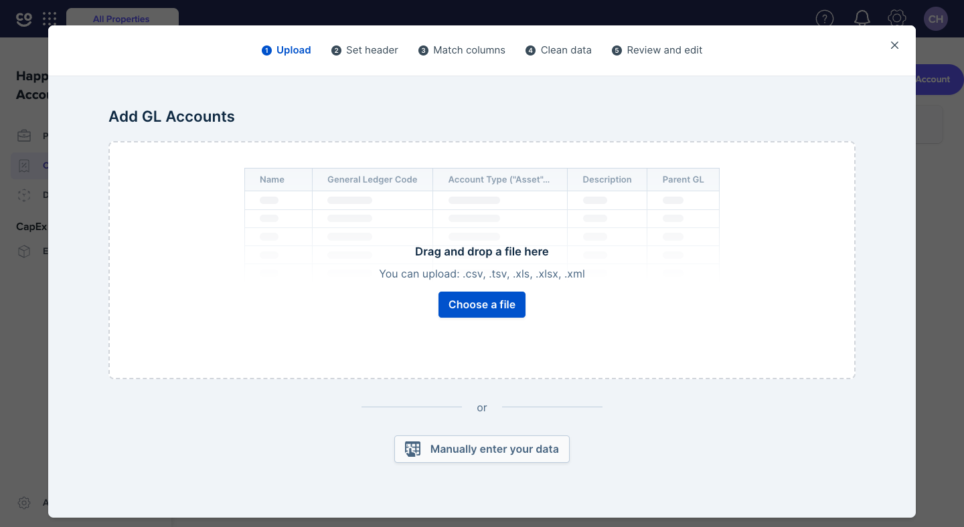Go to the Review and edit step
This screenshot has width=964, height=527.
pyautogui.click(x=657, y=50)
